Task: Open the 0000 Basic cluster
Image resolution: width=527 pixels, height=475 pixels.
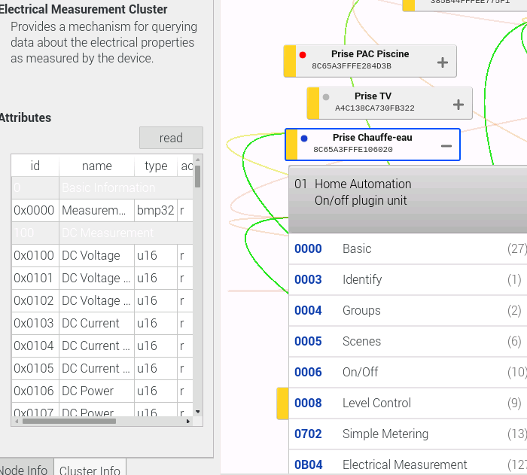Action: click(408, 248)
